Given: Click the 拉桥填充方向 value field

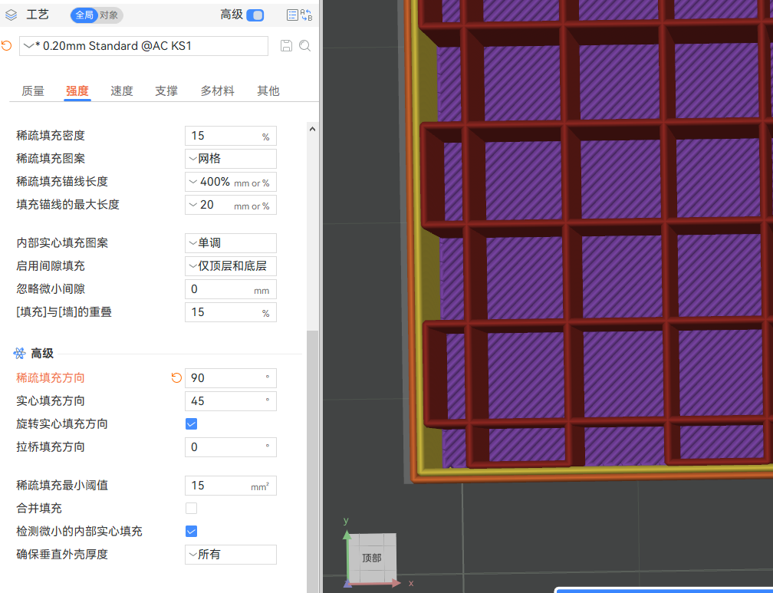Looking at the screenshot, I should 231,447.
